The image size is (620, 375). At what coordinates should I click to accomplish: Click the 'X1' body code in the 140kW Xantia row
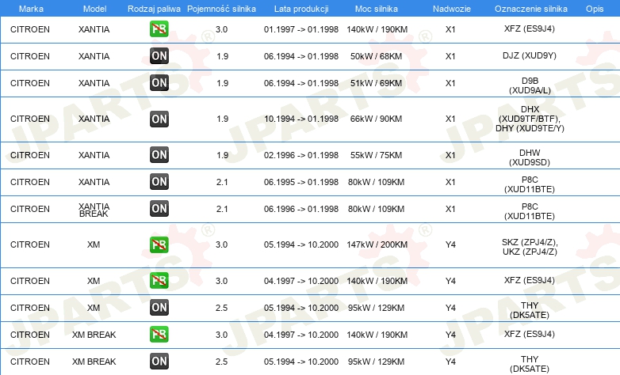click(x=450, y=29)
